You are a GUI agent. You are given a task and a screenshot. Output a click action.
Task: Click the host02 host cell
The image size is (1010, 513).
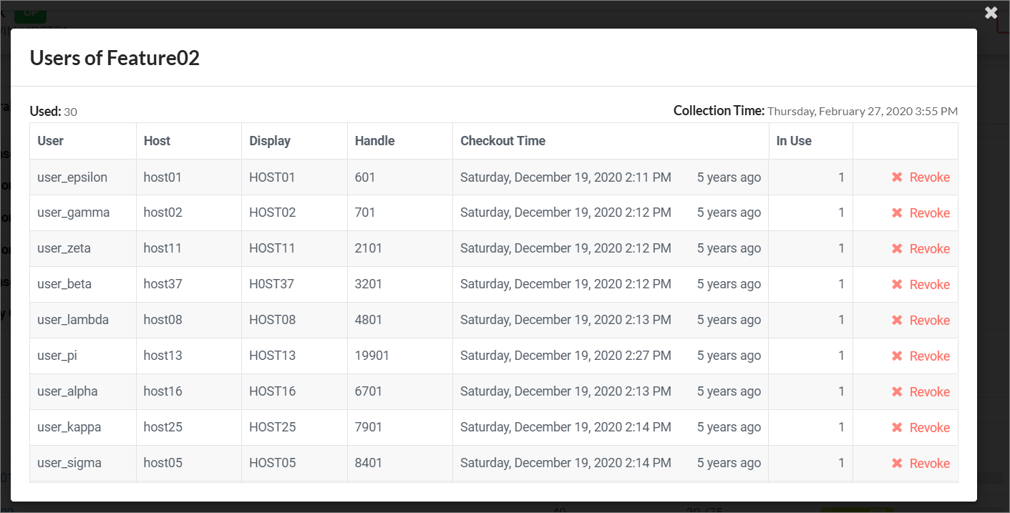point(189,213)
